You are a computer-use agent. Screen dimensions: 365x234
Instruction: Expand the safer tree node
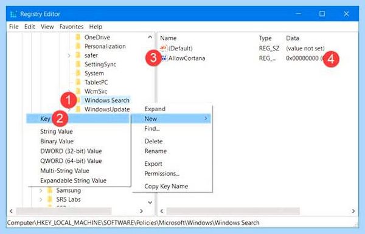point(69,55)
